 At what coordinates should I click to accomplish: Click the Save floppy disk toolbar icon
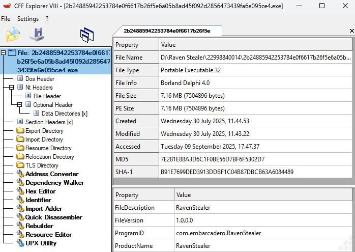tap(37, 35)
